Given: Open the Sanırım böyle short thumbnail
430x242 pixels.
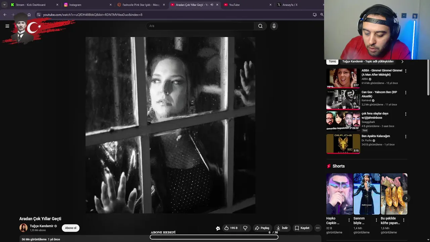Looking at the screenshot, I should [x=367, y=194].
